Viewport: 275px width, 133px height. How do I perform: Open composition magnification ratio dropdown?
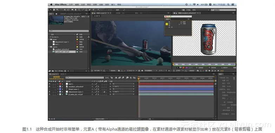pos(98,71)
